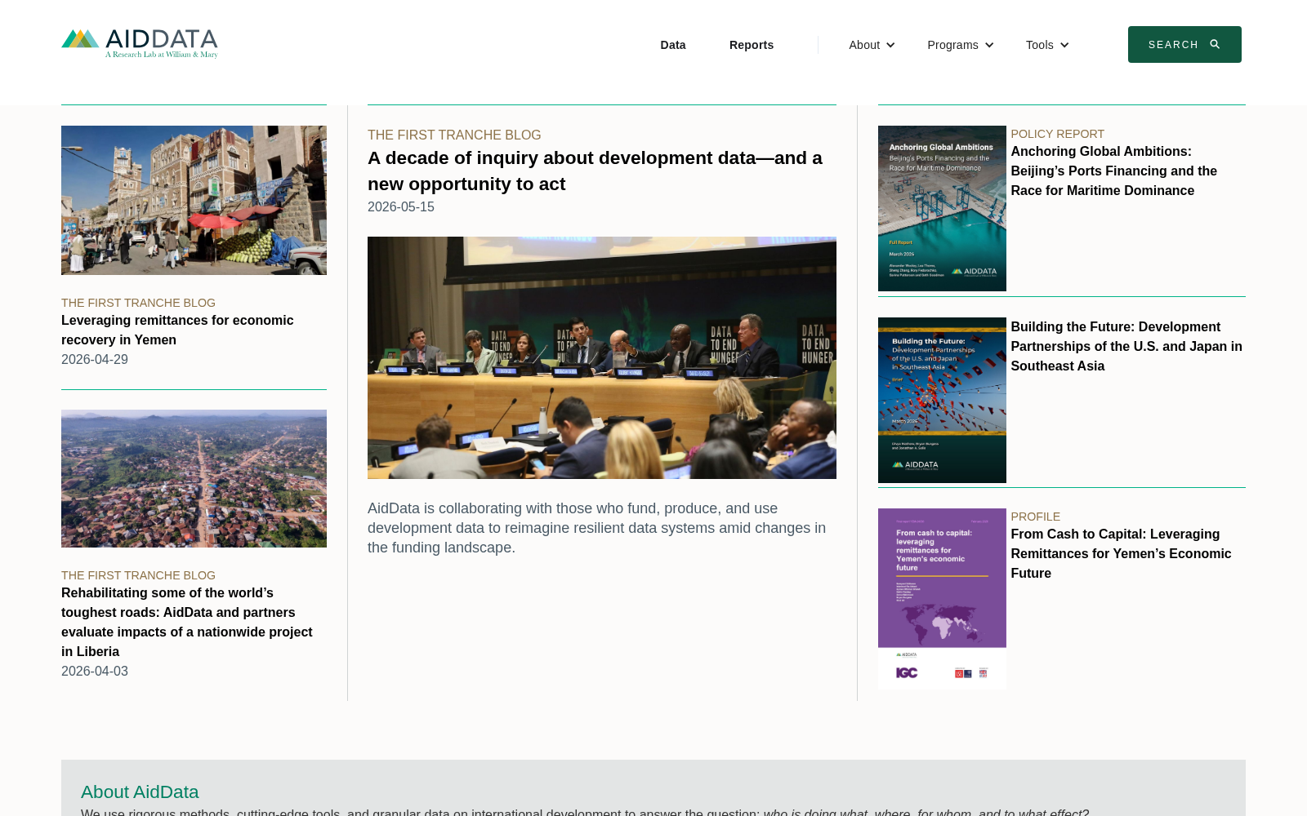
Task: Select the date 2026-05-15
Action: 401,207
